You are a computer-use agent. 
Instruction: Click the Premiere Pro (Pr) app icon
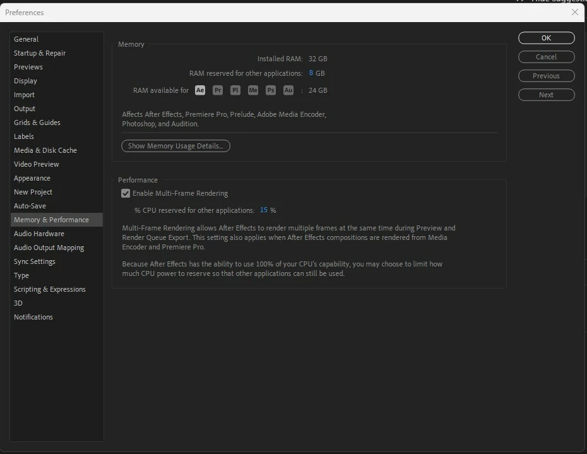pyautogui.click(x=218, y=90)
